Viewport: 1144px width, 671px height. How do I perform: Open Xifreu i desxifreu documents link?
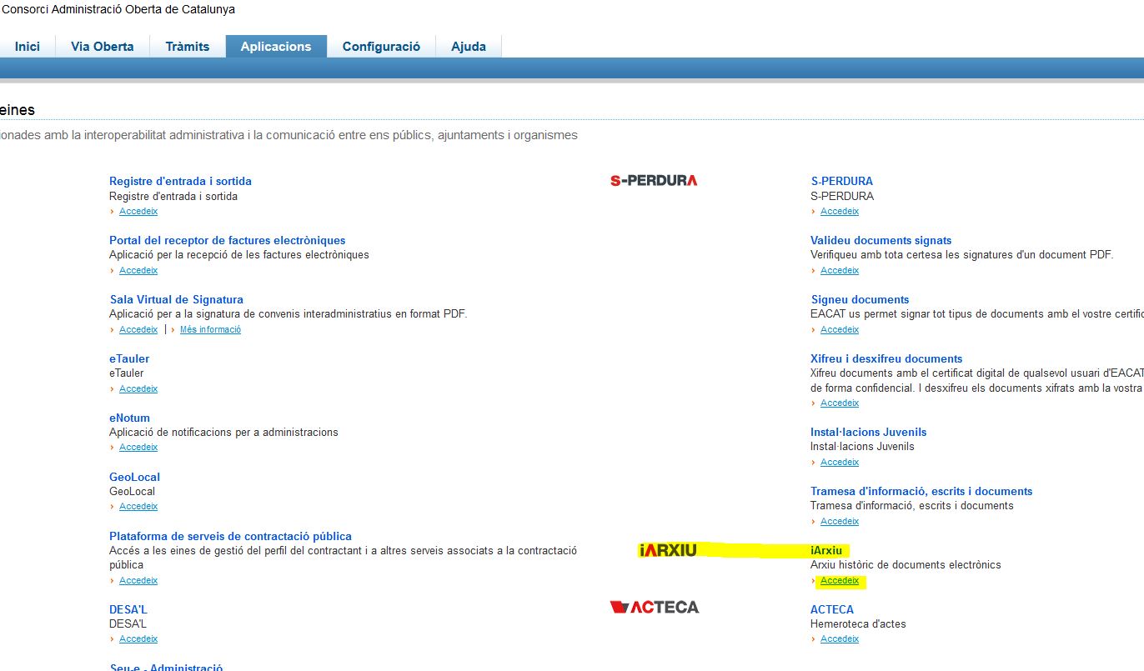[x=886, y=358]
